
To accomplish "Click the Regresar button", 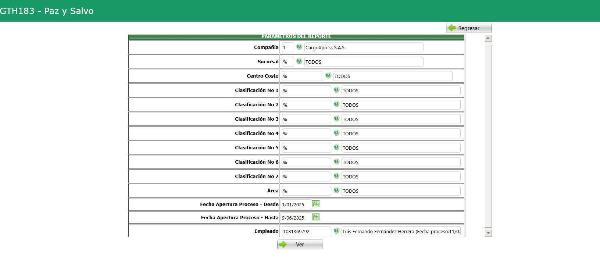I will (x=469, y=28).
